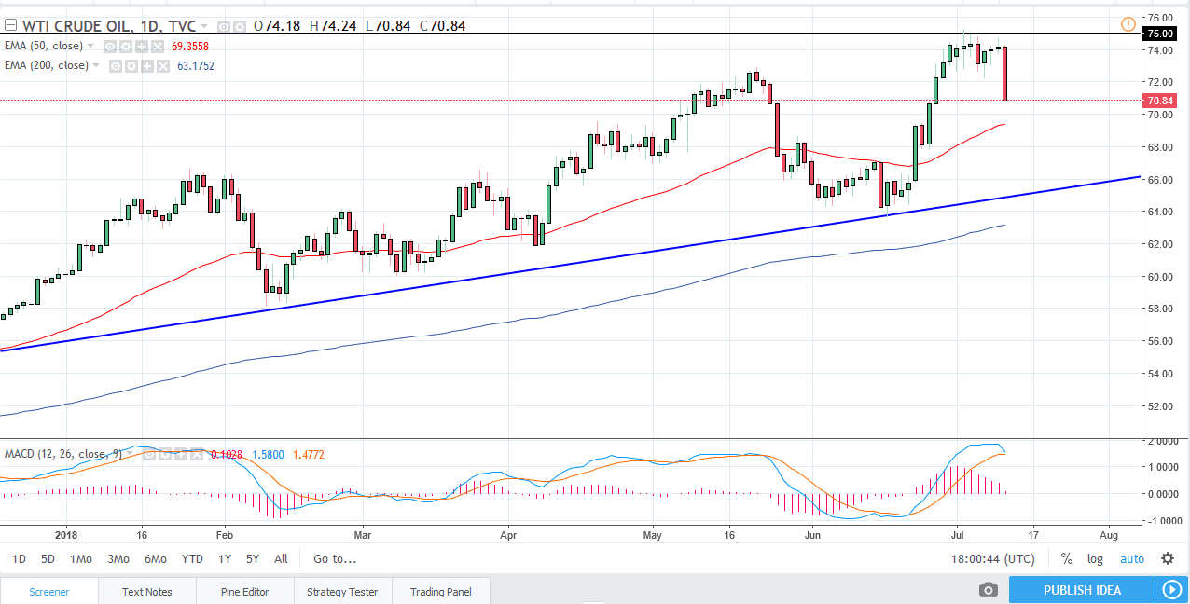Hide the MACD indicator
Viewport: 1190px width, 604px height.
point(148,454)
